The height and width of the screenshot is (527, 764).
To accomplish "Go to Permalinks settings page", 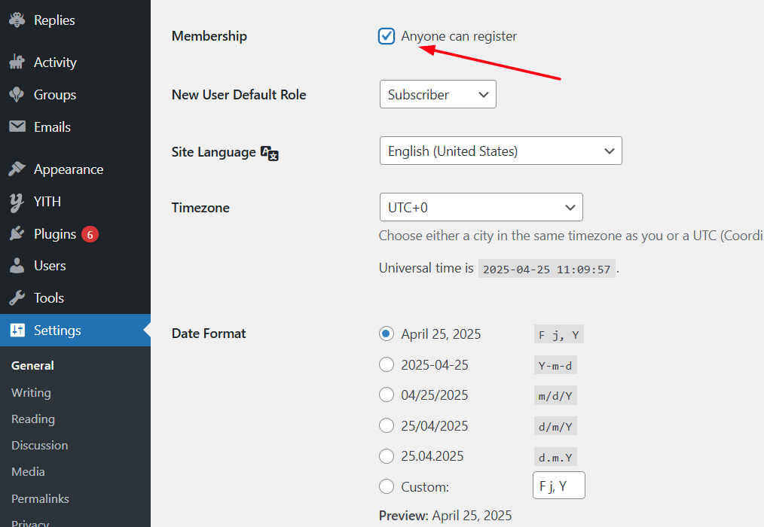I will (x=40, y=498).
